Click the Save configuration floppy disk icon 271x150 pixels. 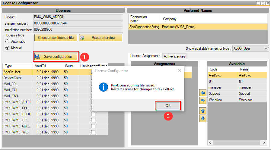click(37, 56)
